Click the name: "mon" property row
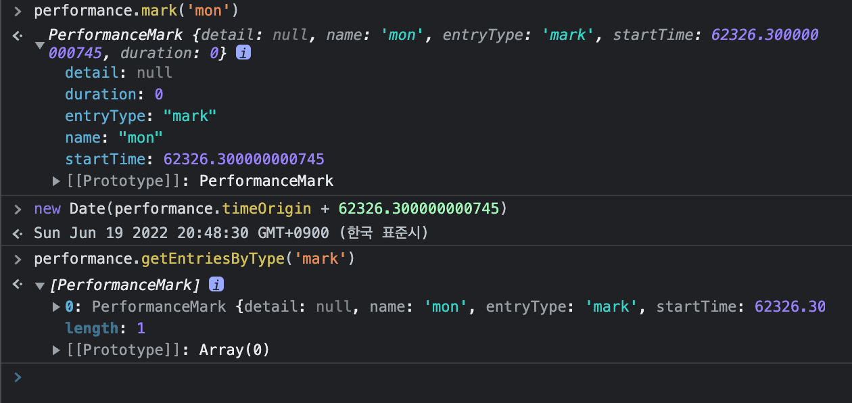 (114, 137)
